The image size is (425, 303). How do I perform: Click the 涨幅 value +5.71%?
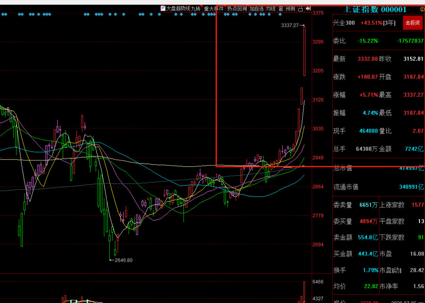coord(369,95)
